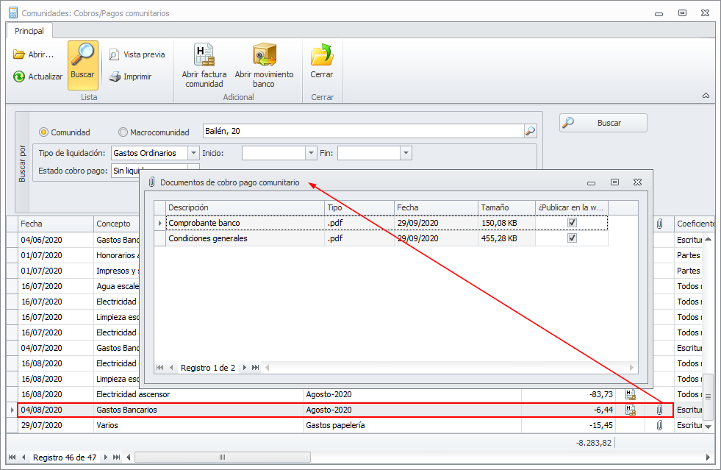
Task: Toggle publish checkbox for Comprobante banco
Action: click(572, 223)
